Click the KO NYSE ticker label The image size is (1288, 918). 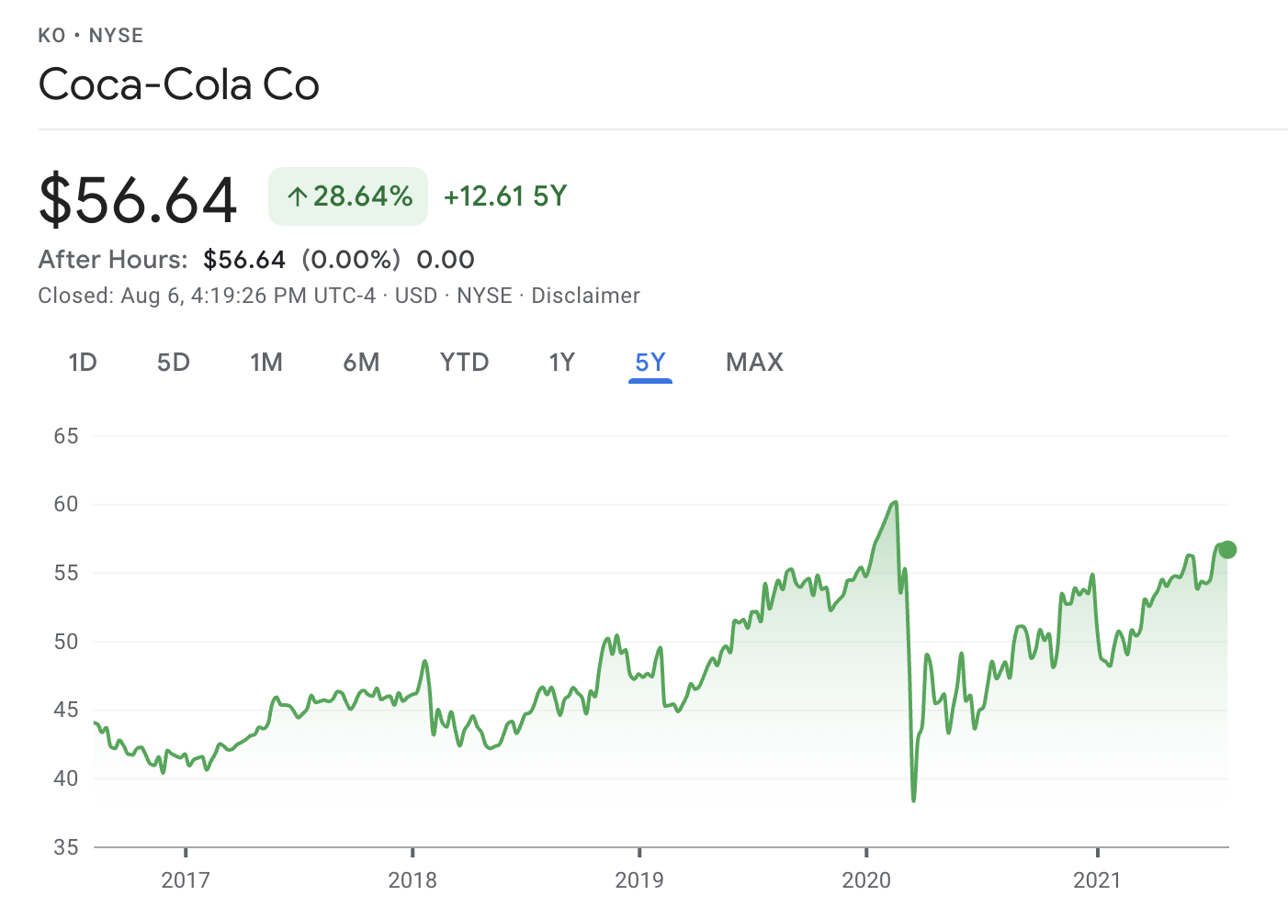[x=91, y=36]
